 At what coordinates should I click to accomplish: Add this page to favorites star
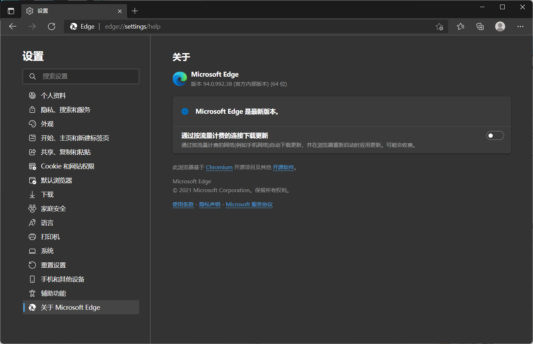coord(439,26)
